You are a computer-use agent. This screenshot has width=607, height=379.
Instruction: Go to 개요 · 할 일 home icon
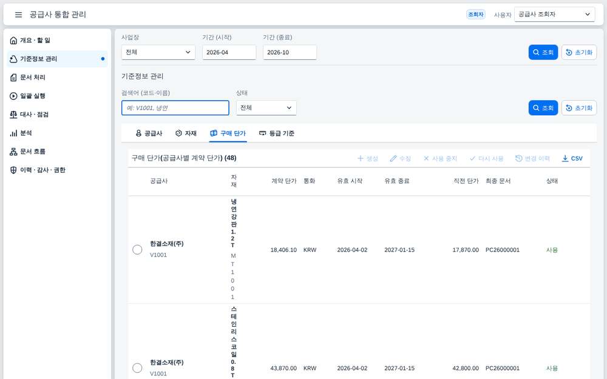(x=13, y=40)
